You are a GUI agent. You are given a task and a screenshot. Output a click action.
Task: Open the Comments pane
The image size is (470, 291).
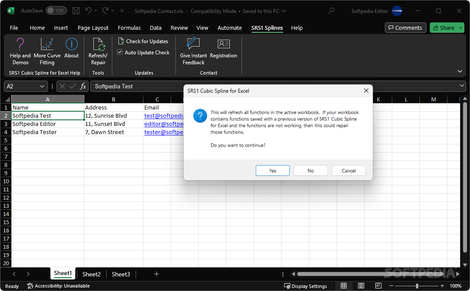click(x=405, y=28)
